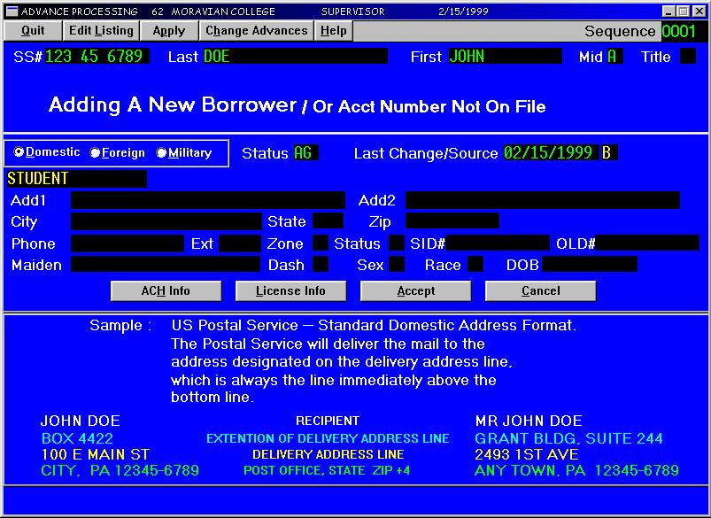Click the Last name field containing DOE

295,57
